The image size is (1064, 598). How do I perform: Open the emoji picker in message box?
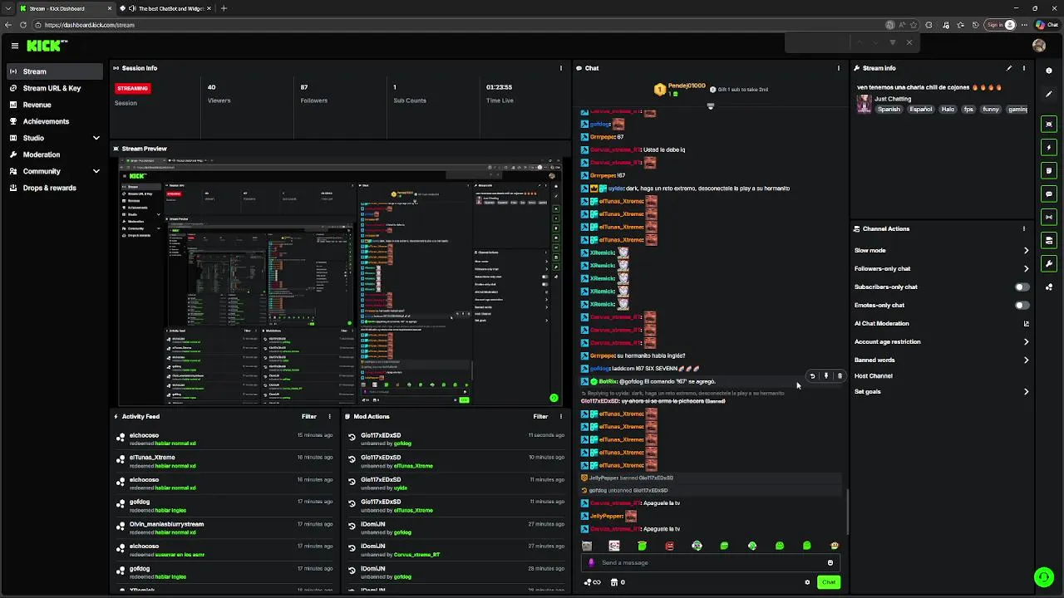pyautogui.click(x=830, y=562)
